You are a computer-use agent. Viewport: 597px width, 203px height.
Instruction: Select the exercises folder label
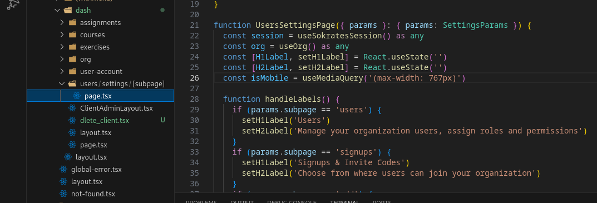tap(95, 47)
